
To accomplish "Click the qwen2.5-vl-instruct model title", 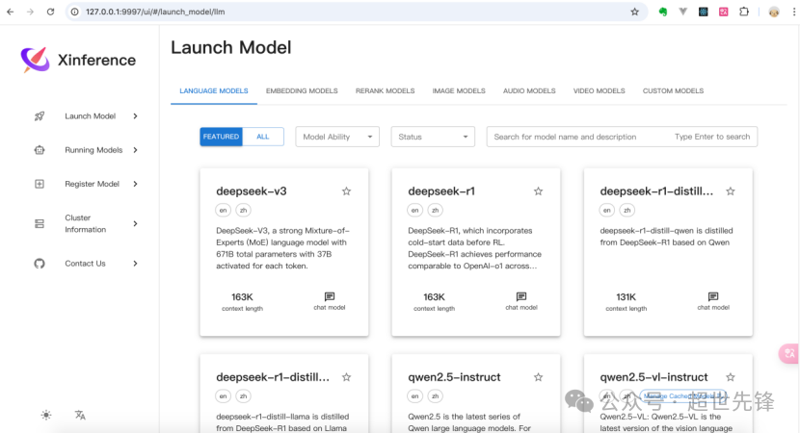I will click(x=653, y=377).
